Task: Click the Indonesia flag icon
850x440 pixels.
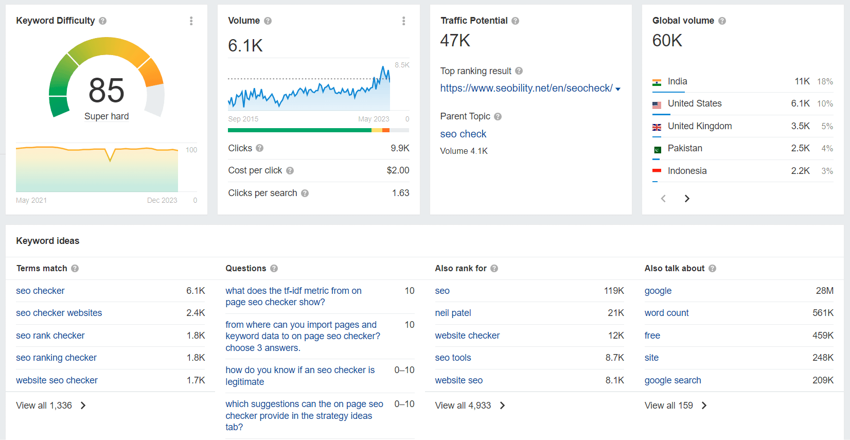Action: [x=657, y=171]
